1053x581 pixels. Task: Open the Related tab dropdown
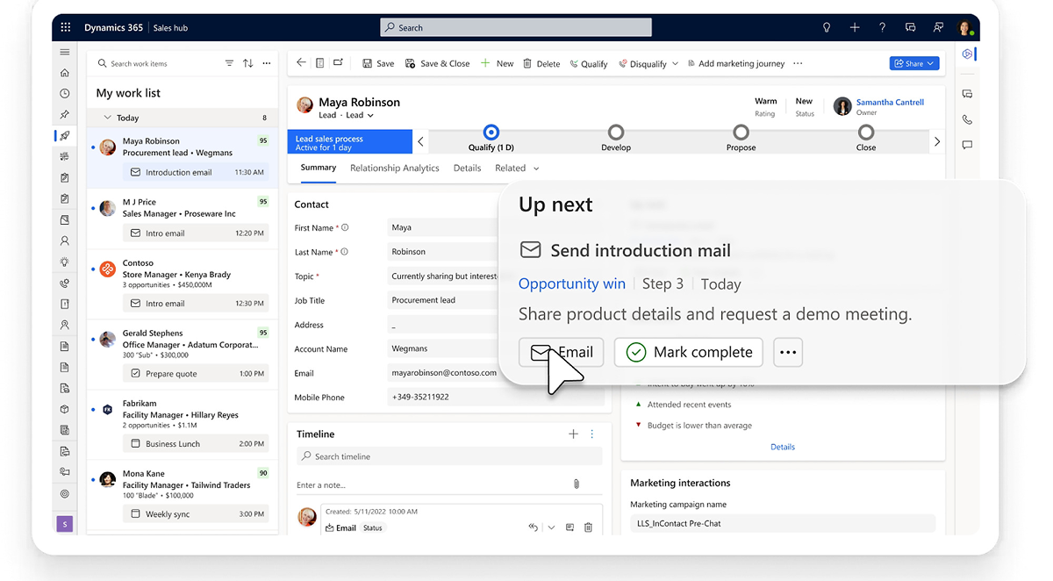click(536, 169)
